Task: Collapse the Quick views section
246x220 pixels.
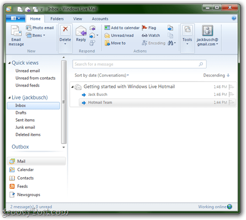Action: 10,63
